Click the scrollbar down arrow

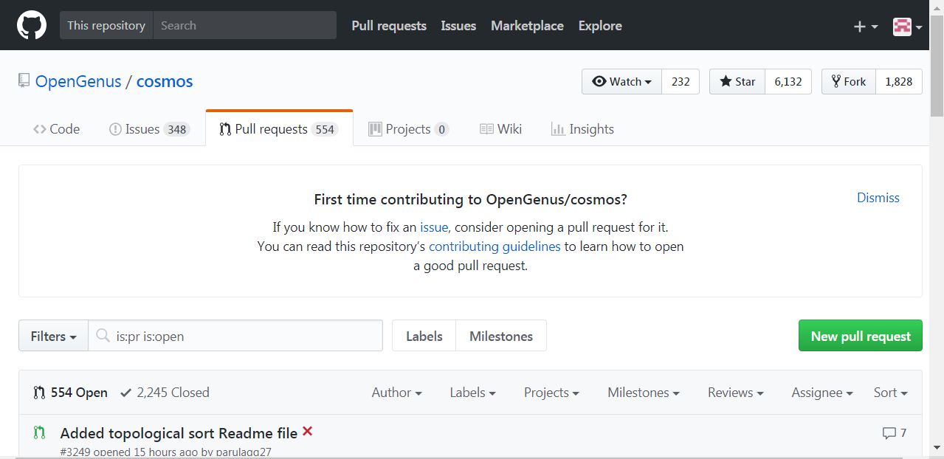pyautogui.click(x=937, y=448)
